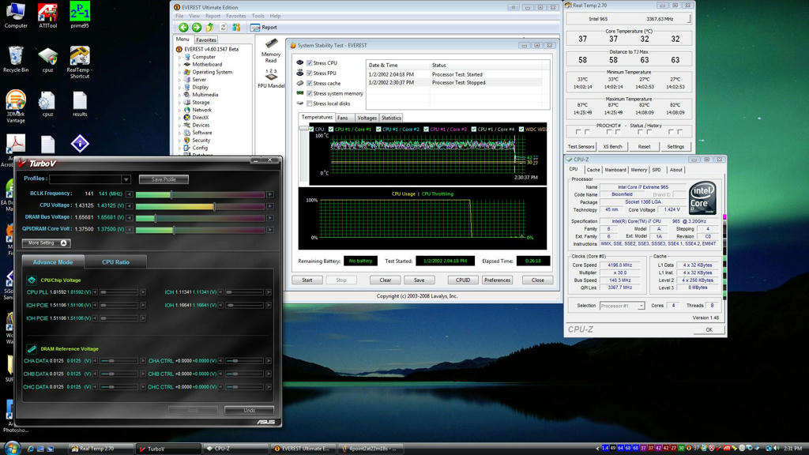Click the EVEREST up-level arrow icon

[x=209, y=28]
